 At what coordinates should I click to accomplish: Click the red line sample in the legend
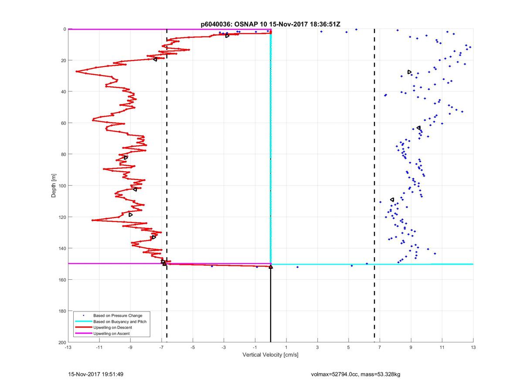pyautogui.click(x=83, y=328)
